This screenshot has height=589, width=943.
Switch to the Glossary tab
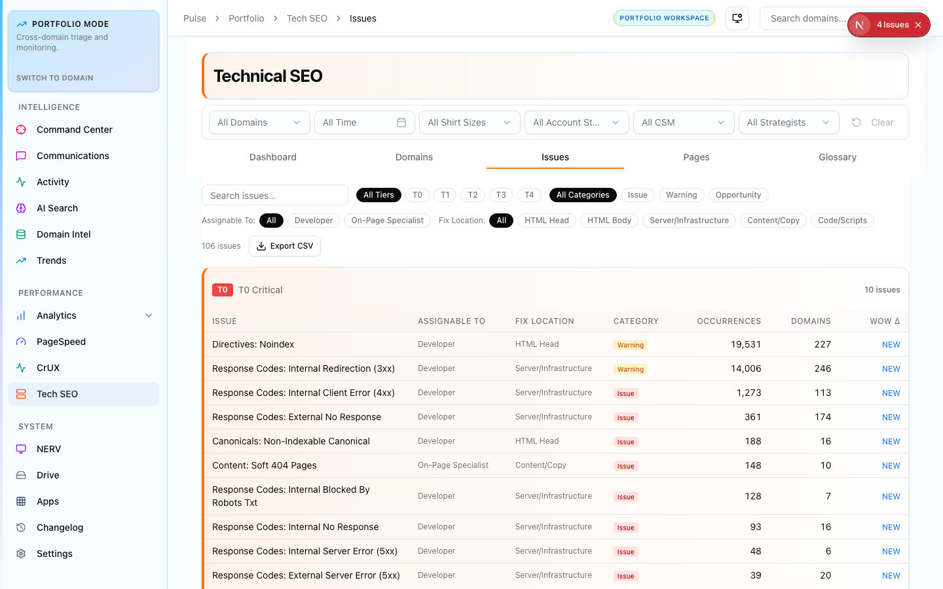(x=837, y=157)
